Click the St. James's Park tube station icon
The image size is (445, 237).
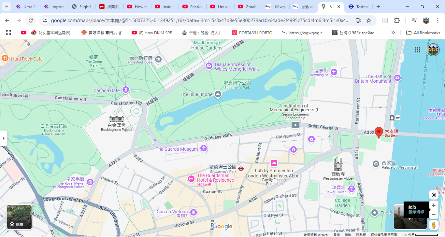pos(241,169)
